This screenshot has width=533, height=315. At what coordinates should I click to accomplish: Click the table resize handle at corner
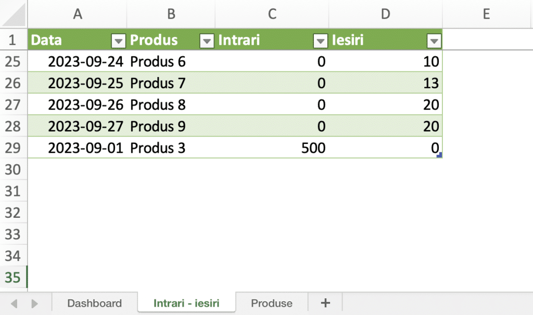point(439,155)
